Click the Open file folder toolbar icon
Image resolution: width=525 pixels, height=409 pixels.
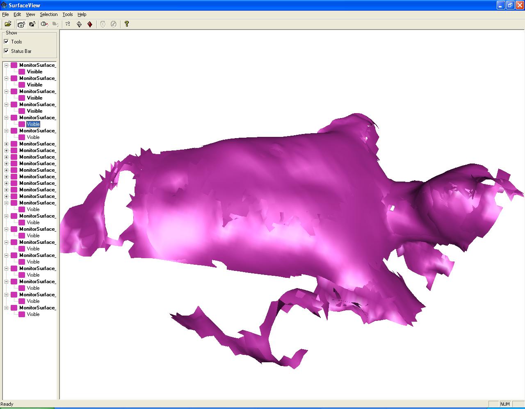pyautogui.click(x=8, y=24)
